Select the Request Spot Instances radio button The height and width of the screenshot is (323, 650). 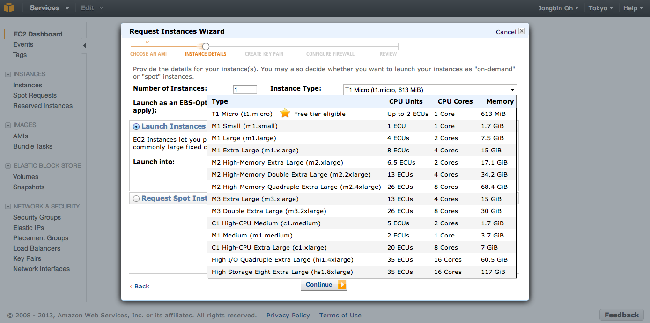136,198
